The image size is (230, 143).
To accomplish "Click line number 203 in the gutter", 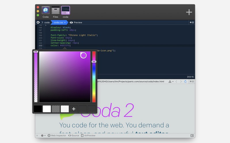I will (40, 46).
